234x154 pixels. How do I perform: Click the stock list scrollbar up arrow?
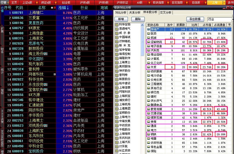142,25
